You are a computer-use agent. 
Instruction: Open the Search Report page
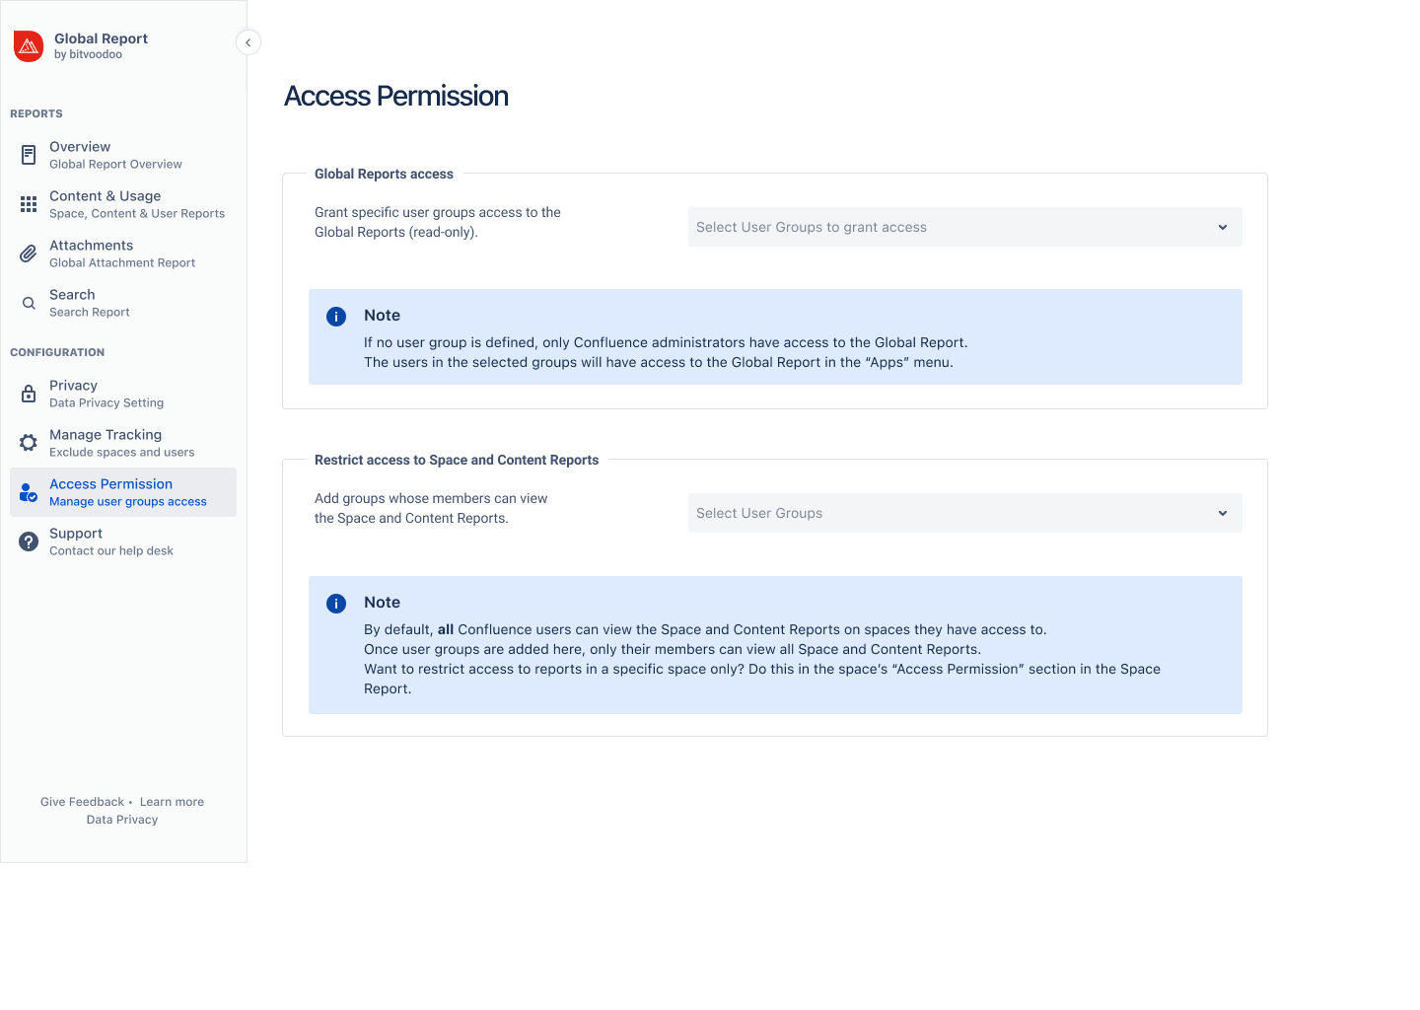tap(90, 302)
